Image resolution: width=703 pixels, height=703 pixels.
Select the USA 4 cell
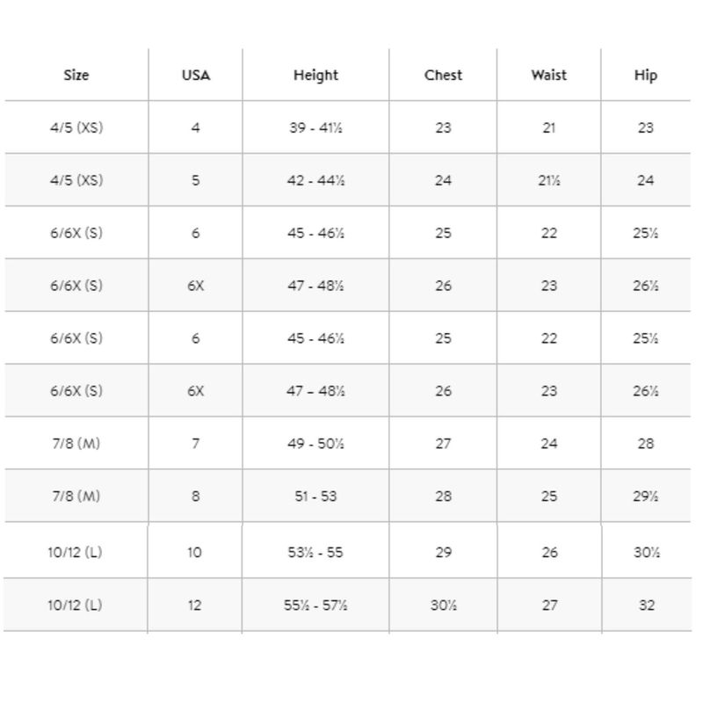tap(195, 127)
